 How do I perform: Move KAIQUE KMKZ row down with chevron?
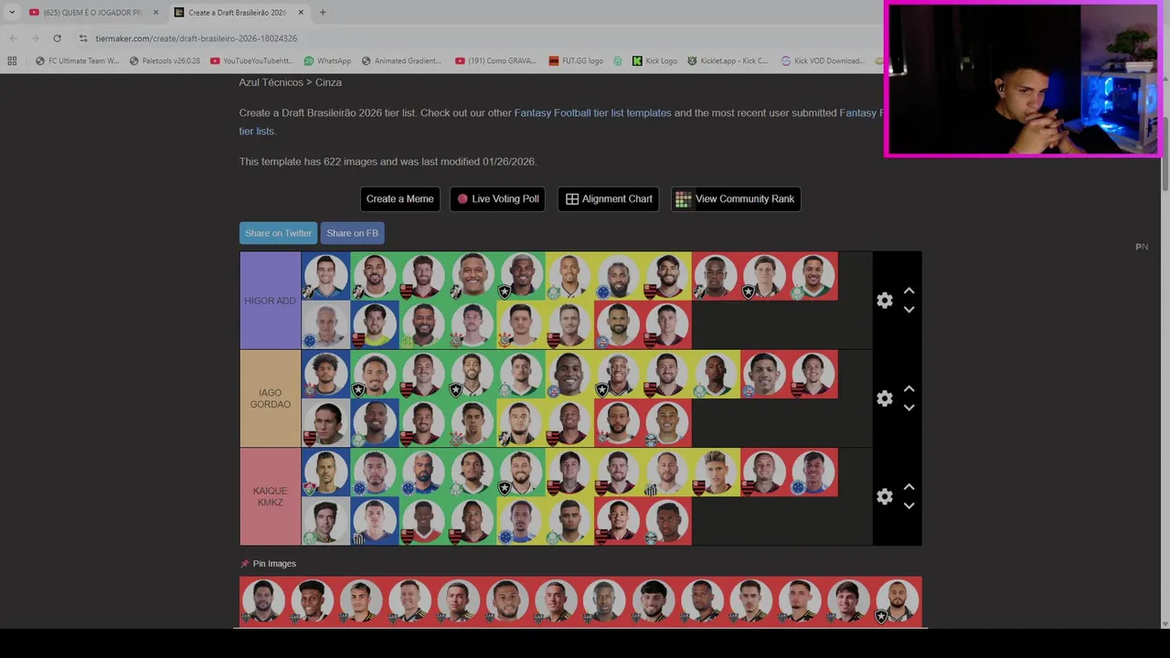click(x=909, y=505)
